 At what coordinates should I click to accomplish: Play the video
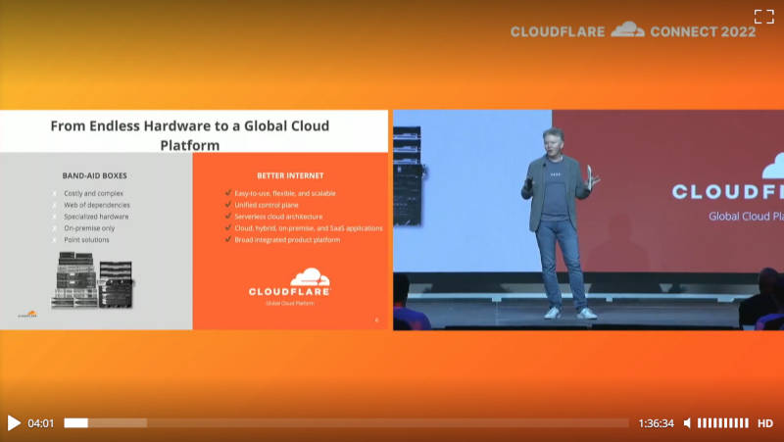tap(14, 423)
